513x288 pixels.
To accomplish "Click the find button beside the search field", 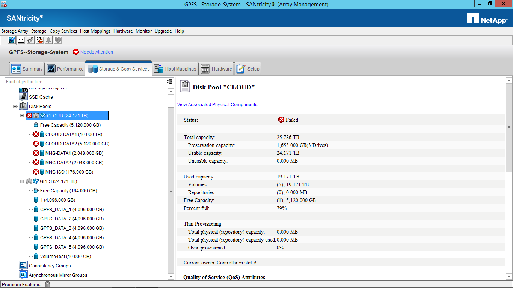I will pyautogui.click(x=170, y=81).
